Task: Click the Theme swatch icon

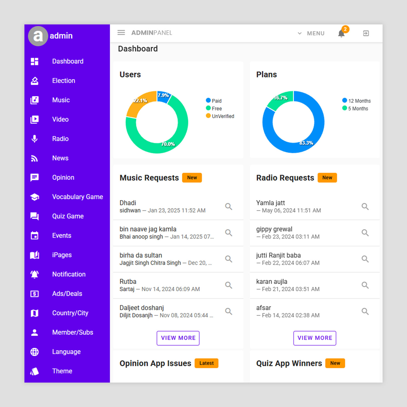Action: click(35, 371)
